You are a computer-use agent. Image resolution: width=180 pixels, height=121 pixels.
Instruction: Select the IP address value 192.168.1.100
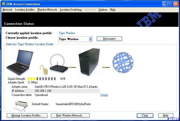pos(43,91)
